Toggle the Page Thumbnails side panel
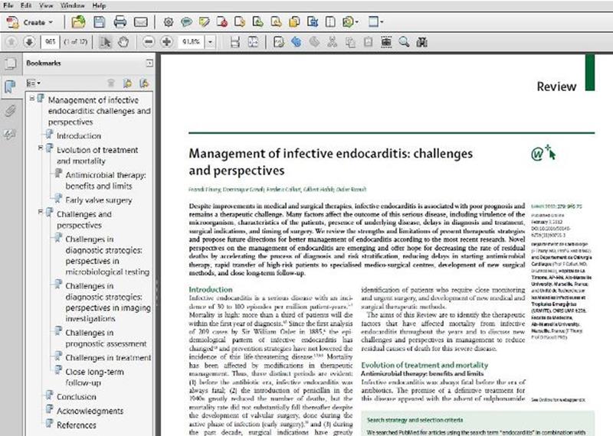Viewport: 613px width, 436px height. point(10,63)
